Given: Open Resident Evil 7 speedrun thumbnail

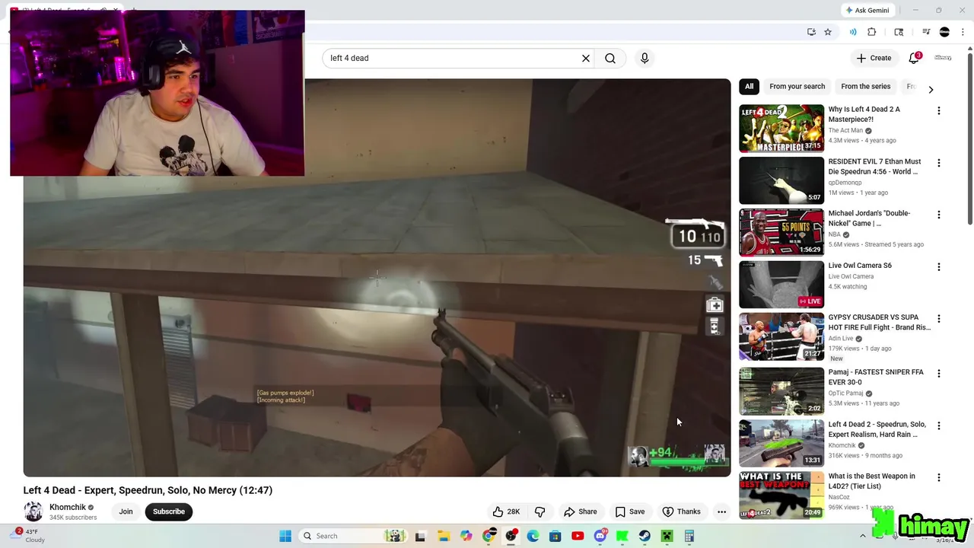Looking at the screenshot, I should pyautogui.click(x=781, y=180).
